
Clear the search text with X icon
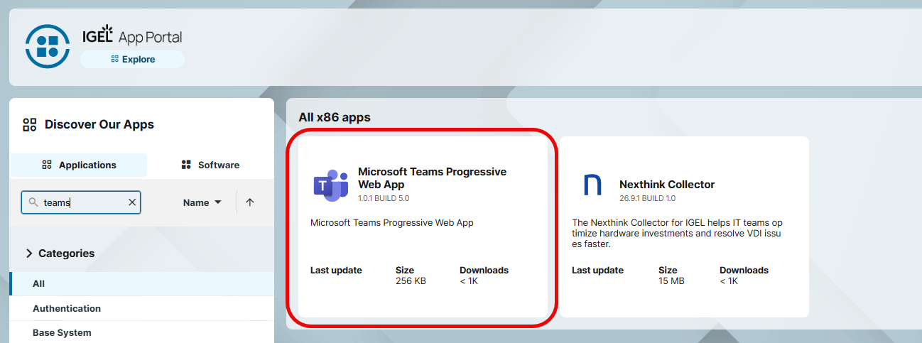pos(131,202)
